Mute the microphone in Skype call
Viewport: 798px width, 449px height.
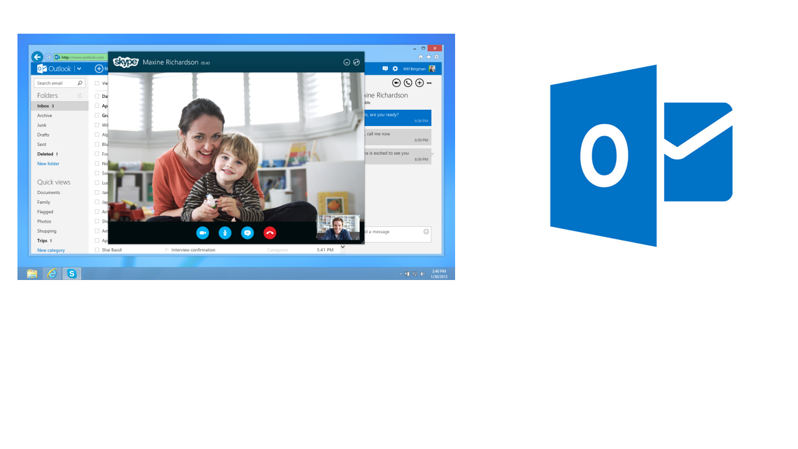point(225,233)
